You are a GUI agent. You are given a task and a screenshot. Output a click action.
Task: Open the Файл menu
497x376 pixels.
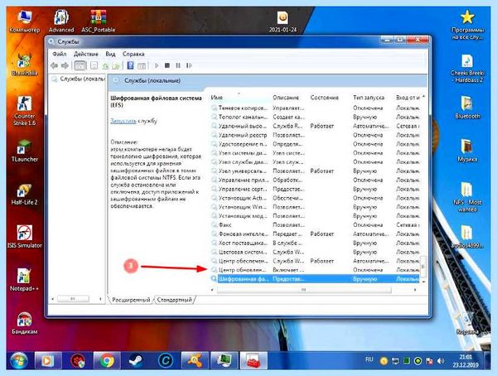coord(60,54)
